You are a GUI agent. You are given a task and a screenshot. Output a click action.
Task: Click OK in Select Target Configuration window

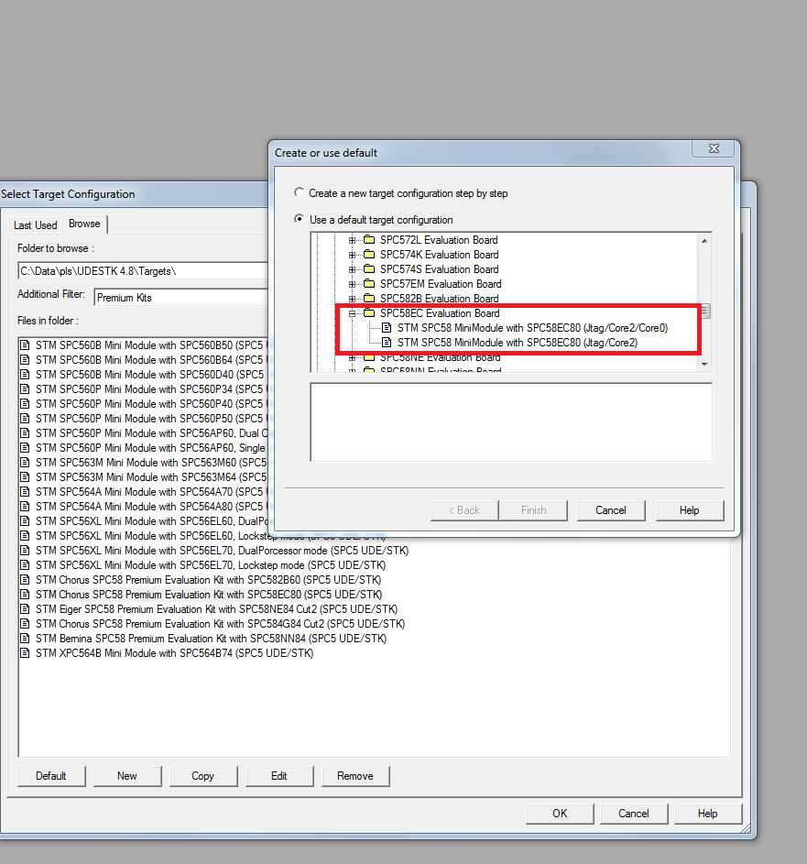pos(560,814)
